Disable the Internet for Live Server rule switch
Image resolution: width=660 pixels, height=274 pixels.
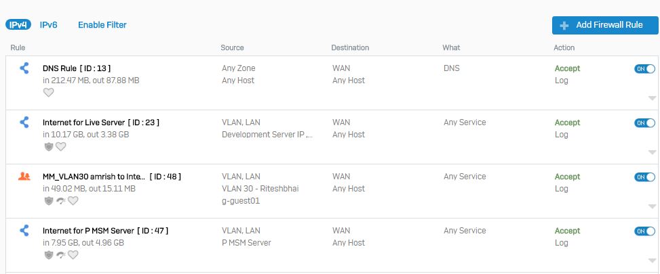click(x=645, y=123)
